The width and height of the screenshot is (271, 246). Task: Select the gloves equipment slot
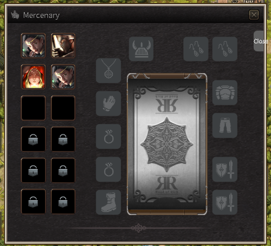108,103
